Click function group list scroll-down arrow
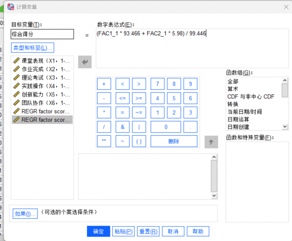The height and width of the screenshot is (241, 292). click(x=285, y=127)
